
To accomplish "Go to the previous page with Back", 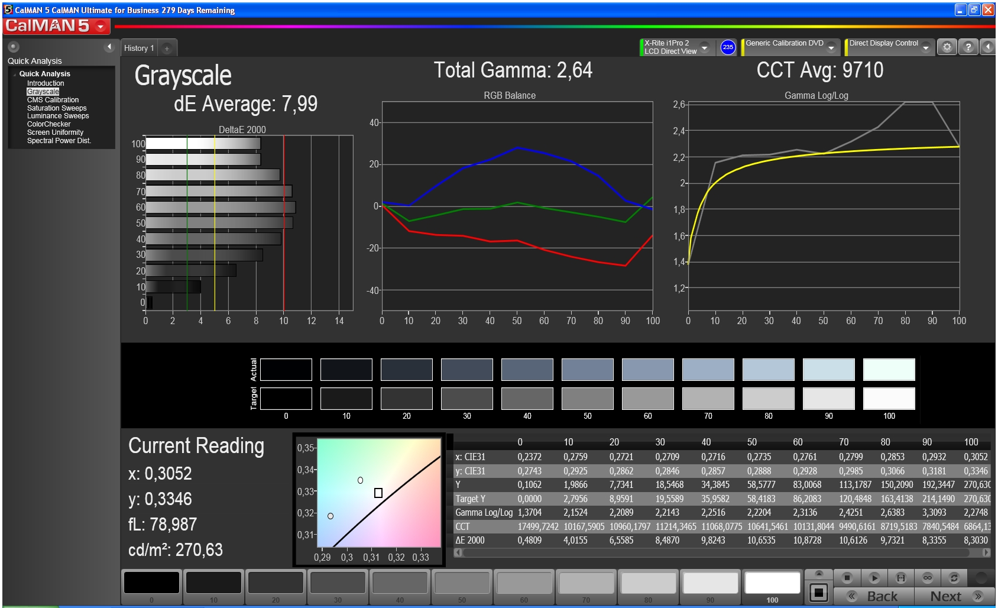I will tap(873, 596).
